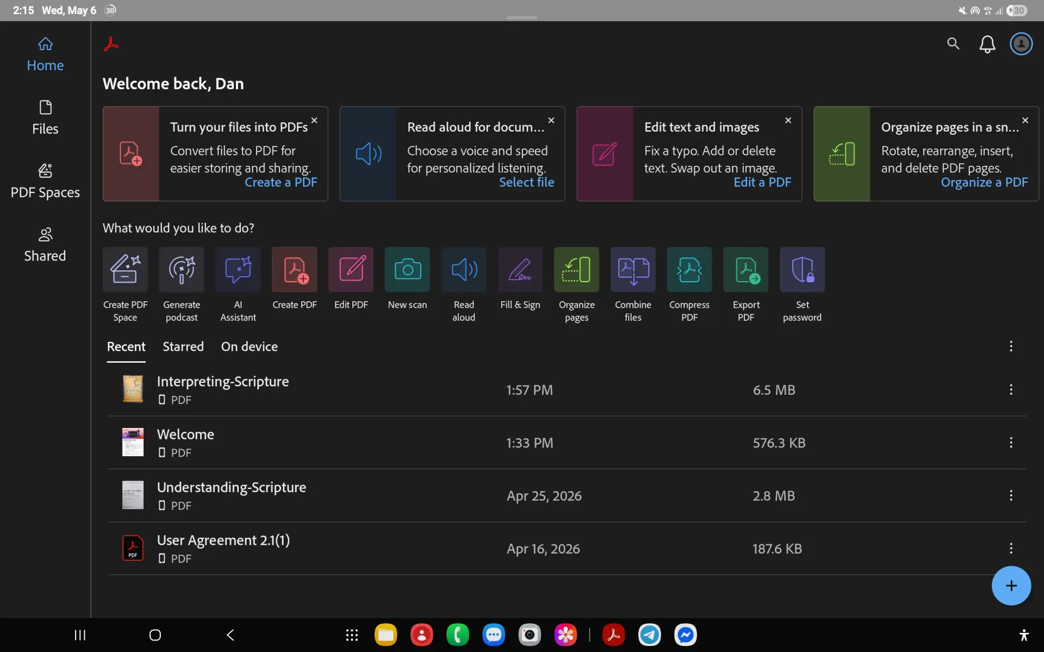Viewport: 1044px width, 652px height.
Task: Open the search magnifier icon
Action: pos(953,44)
